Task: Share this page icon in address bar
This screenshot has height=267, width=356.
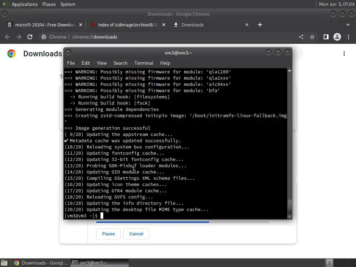Action: [x=301, y=37]
